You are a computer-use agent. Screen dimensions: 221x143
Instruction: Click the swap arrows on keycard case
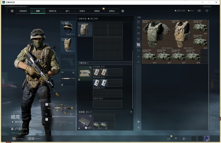pos(90,68)
